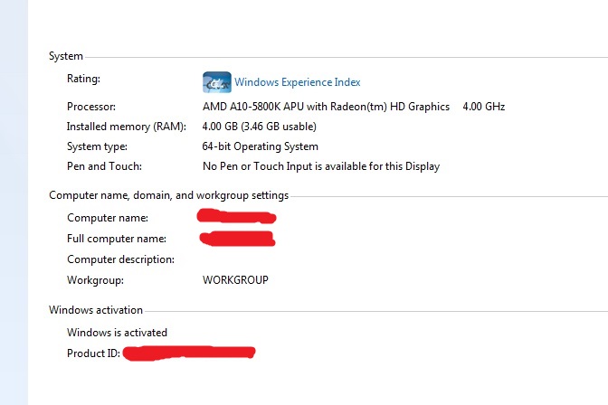Screen dimensions: 608x405
Task: Click the Computer description label
Action: 120,259
